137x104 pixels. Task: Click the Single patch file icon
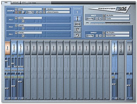104,36
